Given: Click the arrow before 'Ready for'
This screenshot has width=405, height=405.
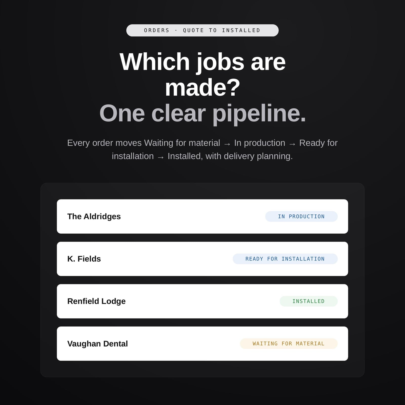Looking at the screenshot, I should [x=292, y=144].
